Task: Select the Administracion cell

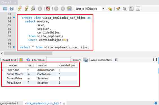Action: (47, 70)
